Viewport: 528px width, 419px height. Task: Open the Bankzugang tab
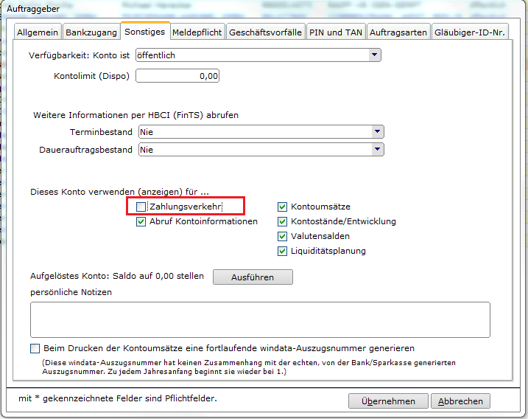[91, 32]
